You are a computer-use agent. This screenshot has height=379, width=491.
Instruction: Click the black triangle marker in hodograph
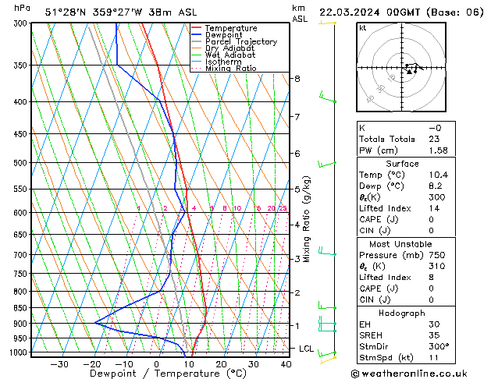coord(409,72)
